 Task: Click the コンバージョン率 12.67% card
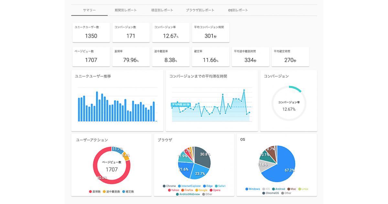click(171, 32)
